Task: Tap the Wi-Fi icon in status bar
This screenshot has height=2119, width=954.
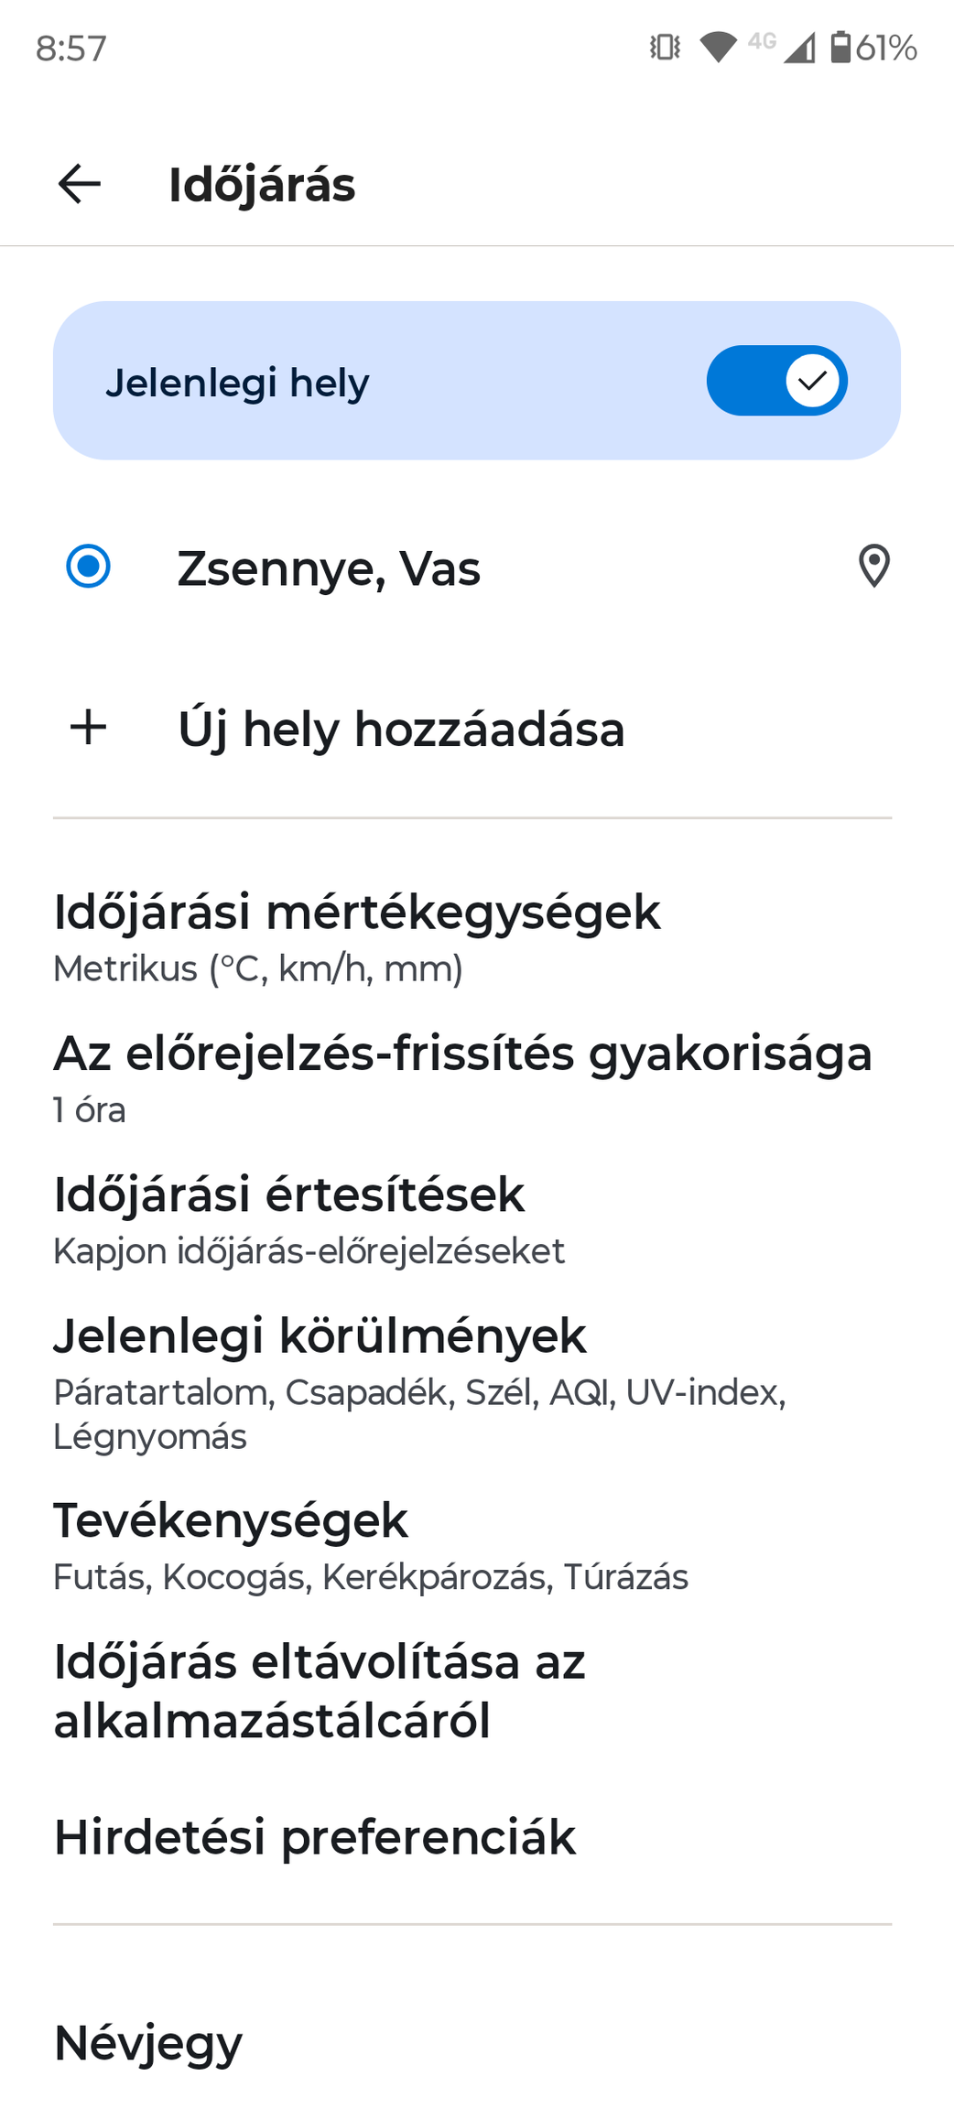Action: click(719, 47)
